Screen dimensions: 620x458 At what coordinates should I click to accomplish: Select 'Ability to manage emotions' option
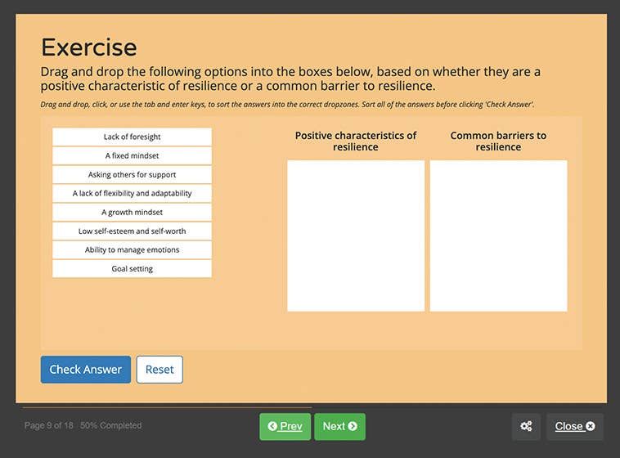[132, 249]
